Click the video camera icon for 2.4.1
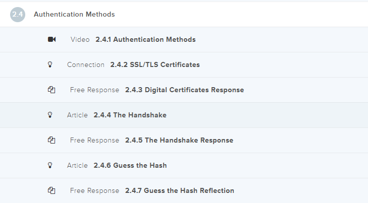368x203 pixels. 51,39
